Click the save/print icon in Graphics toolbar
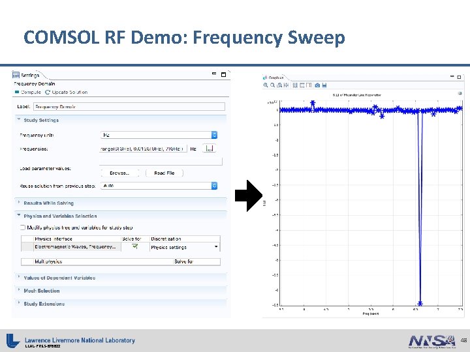The image size is (470, 352). coord(324,85)
